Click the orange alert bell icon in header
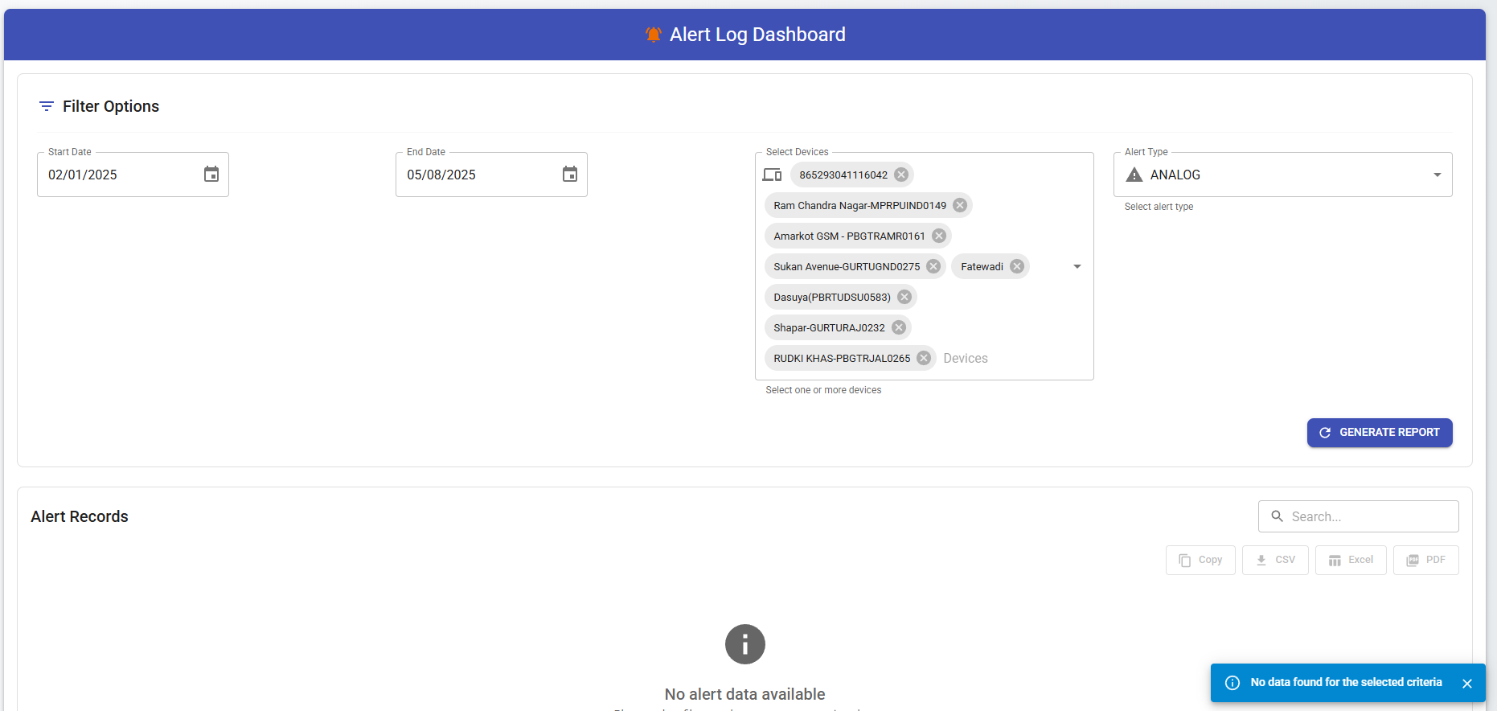Image resolution: width=1497 pixels, height=711 pixels. coord(654,35)
